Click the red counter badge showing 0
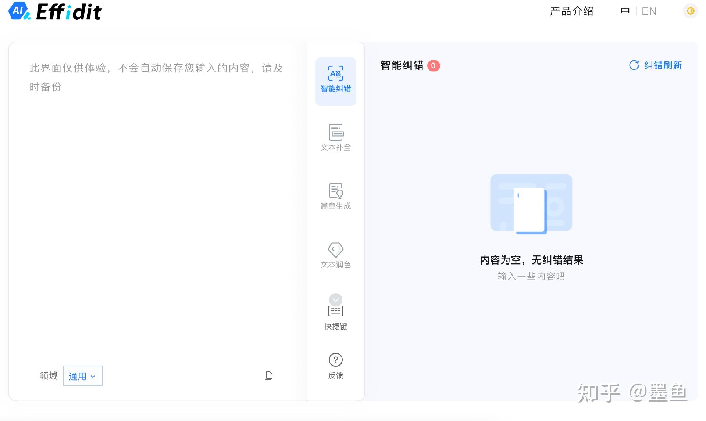 (434, 66)
